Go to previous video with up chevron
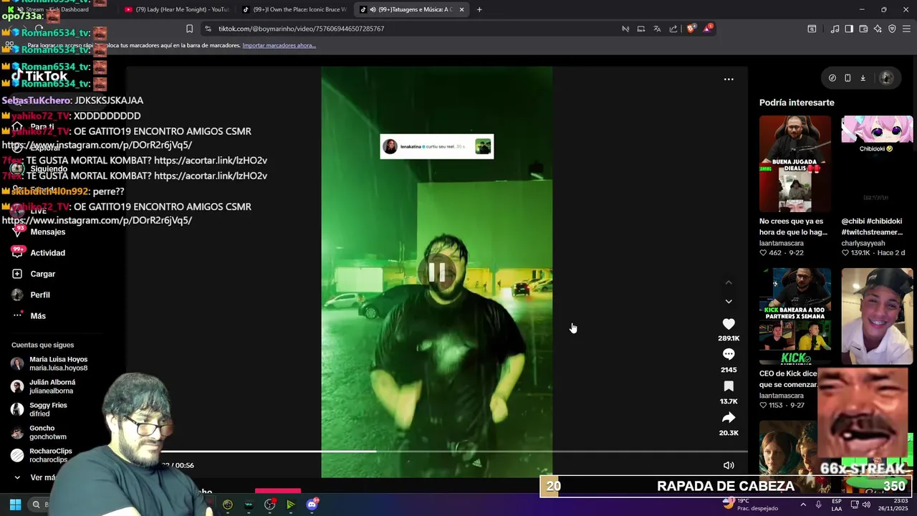The height and width of the screenshot is (516, 917). click(x=729, y=282)
